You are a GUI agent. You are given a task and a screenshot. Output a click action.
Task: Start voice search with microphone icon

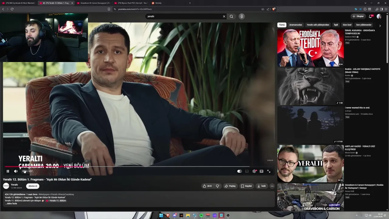click(242, 16)
